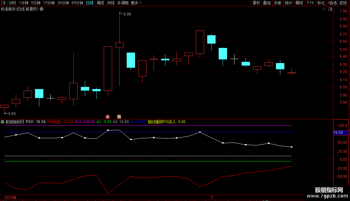
Task: Click the layout panel icon at top-left
Action: tap(3, 3)
